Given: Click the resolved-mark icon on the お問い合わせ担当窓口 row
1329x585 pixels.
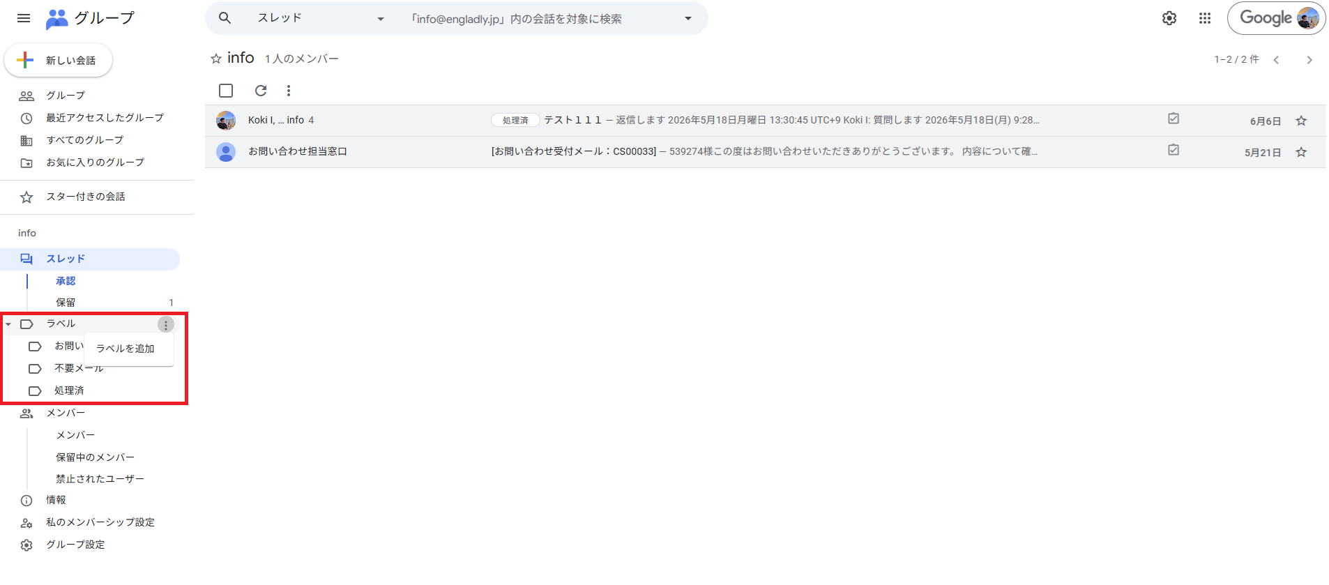Looking at the screenshot, I should click(1174, 150).
